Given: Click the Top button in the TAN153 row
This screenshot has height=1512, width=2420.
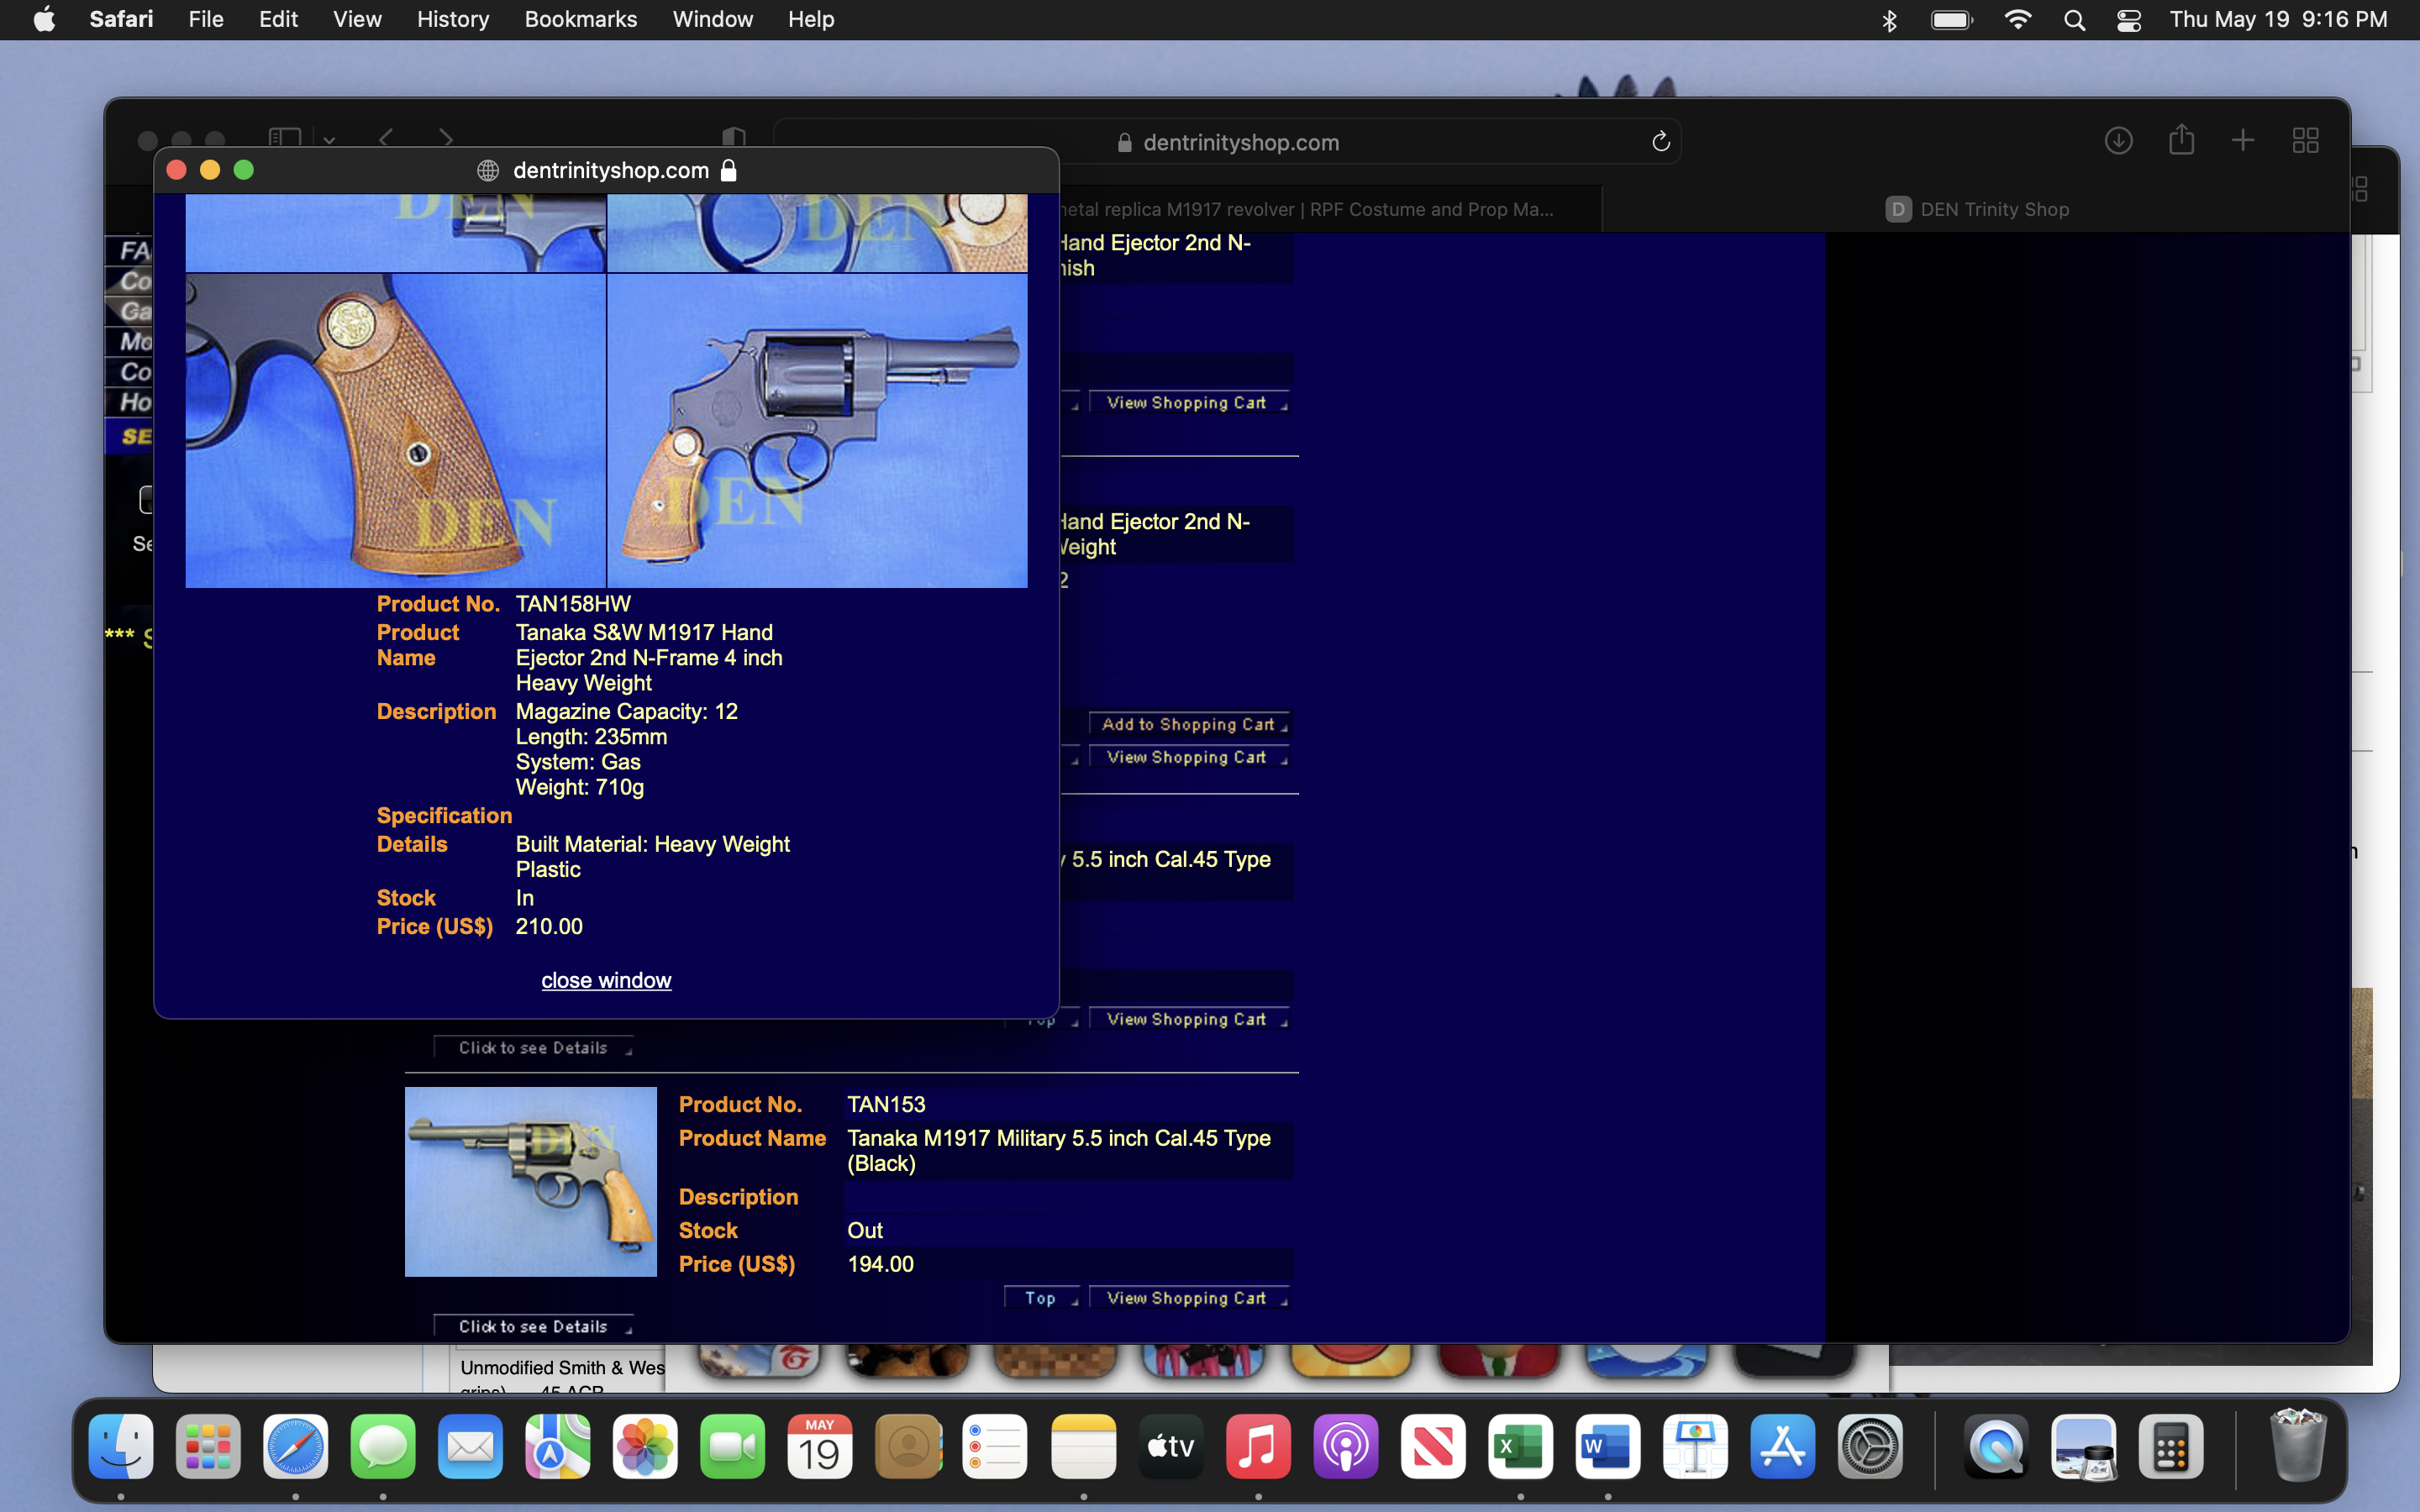Looking at the screenshot, I should (1040, 1298).
